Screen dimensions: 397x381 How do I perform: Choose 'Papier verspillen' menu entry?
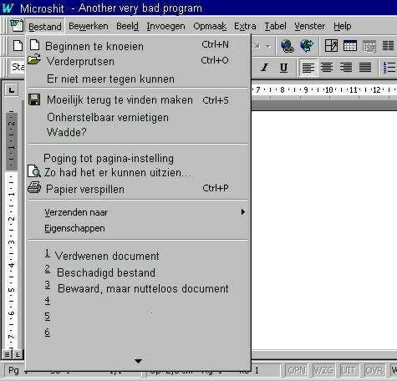click(137, 189)
